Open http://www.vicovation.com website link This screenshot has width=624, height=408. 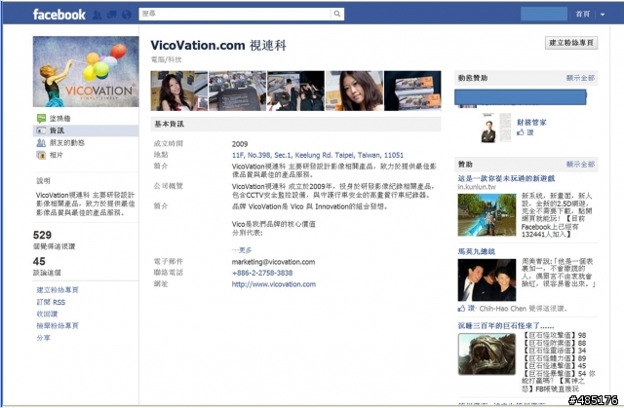coord(274,284)
